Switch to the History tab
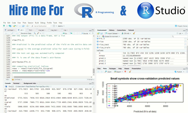188x113 pixels. [112, 30]
